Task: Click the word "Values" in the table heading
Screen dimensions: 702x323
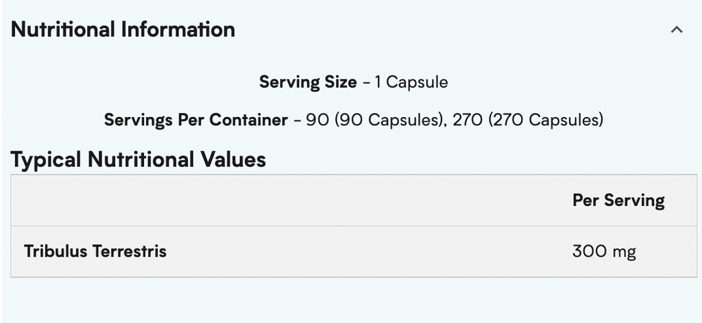Action: point(232,159)
